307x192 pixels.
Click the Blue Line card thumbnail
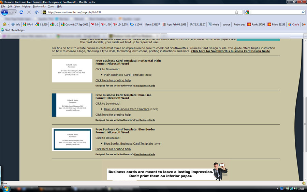tap(72, 105)
